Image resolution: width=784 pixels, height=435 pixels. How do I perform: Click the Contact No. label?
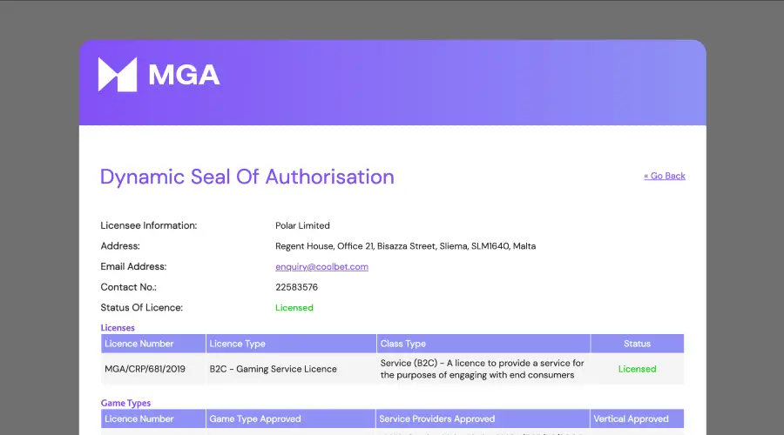tap(129, 287)
